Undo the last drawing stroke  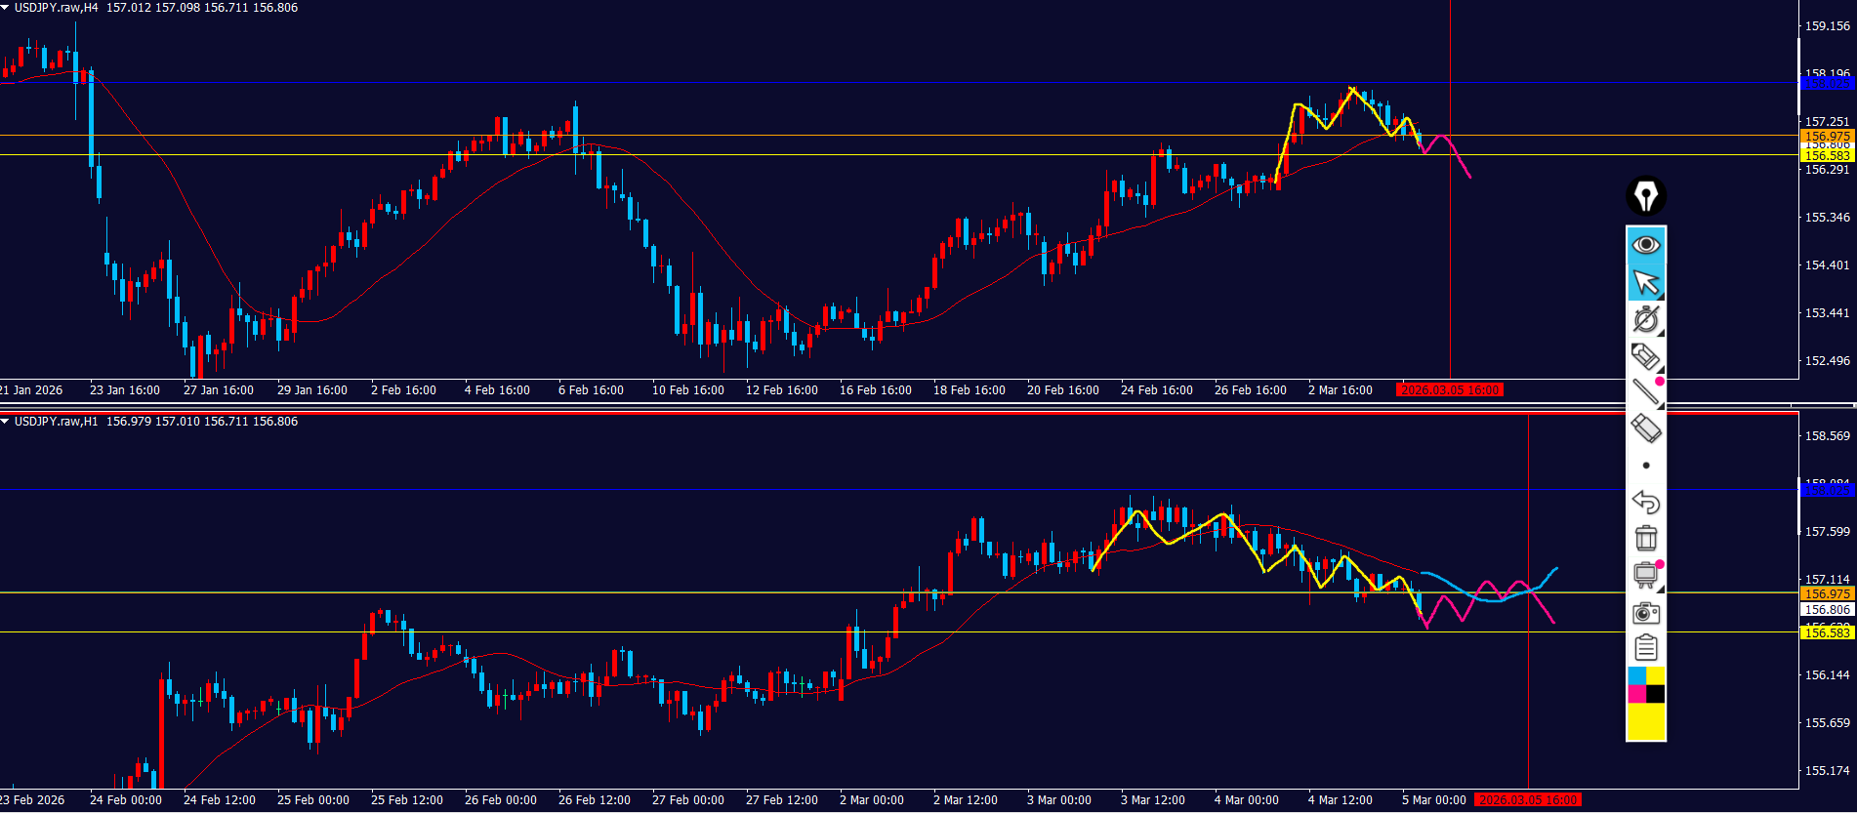1646,502
